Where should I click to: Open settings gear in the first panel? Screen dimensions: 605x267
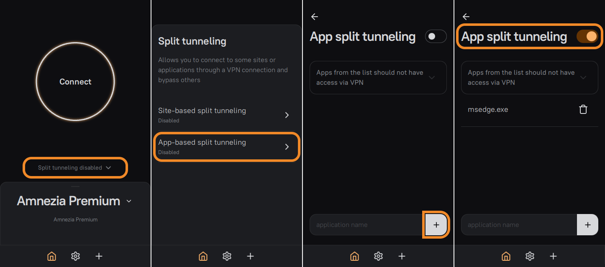point(75,256)
